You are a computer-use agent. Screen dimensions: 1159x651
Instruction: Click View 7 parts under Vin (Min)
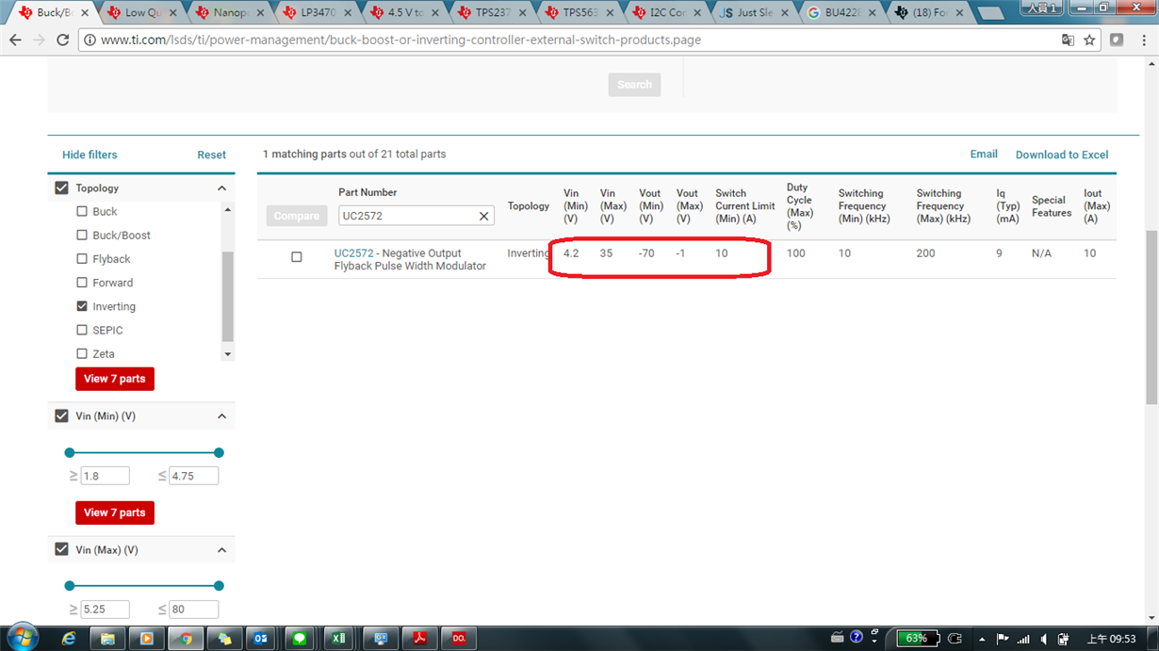click(x=115, y=513)
